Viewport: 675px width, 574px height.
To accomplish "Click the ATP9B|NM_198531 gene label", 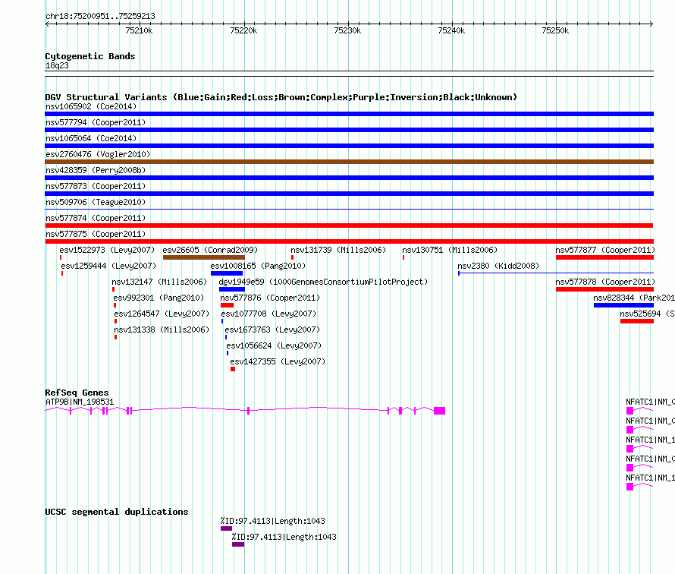I will point(80,402).
